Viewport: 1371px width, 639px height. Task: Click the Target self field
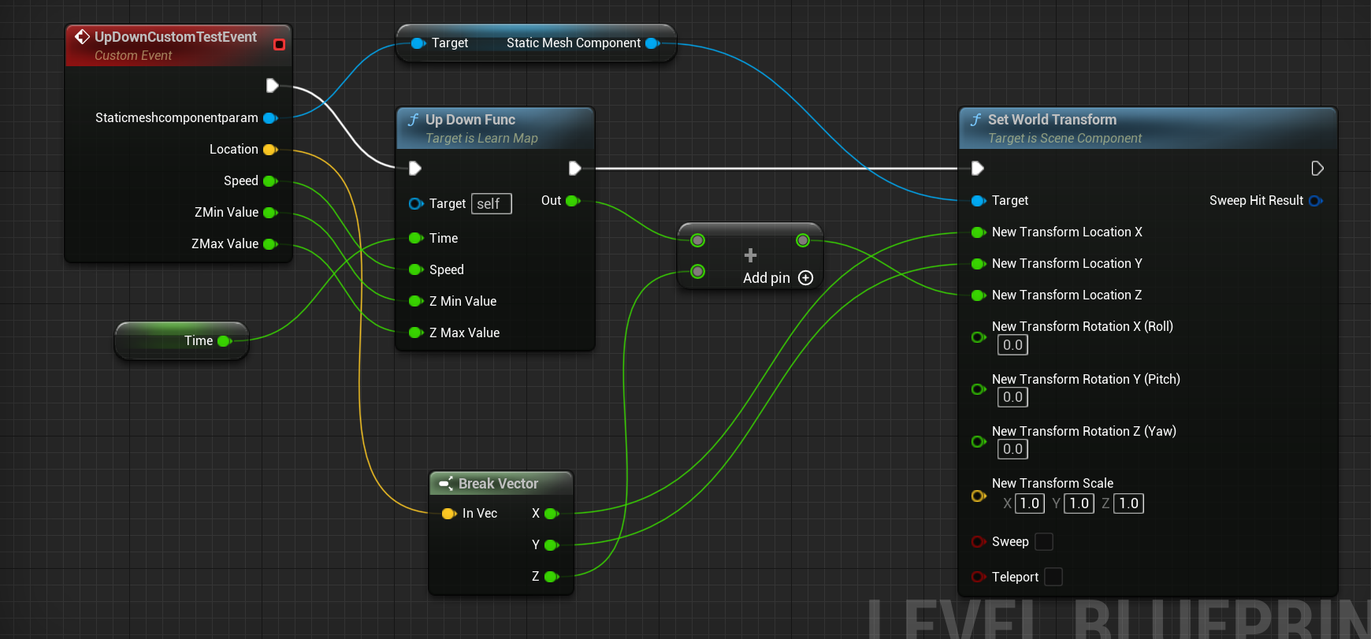point(492,204)
